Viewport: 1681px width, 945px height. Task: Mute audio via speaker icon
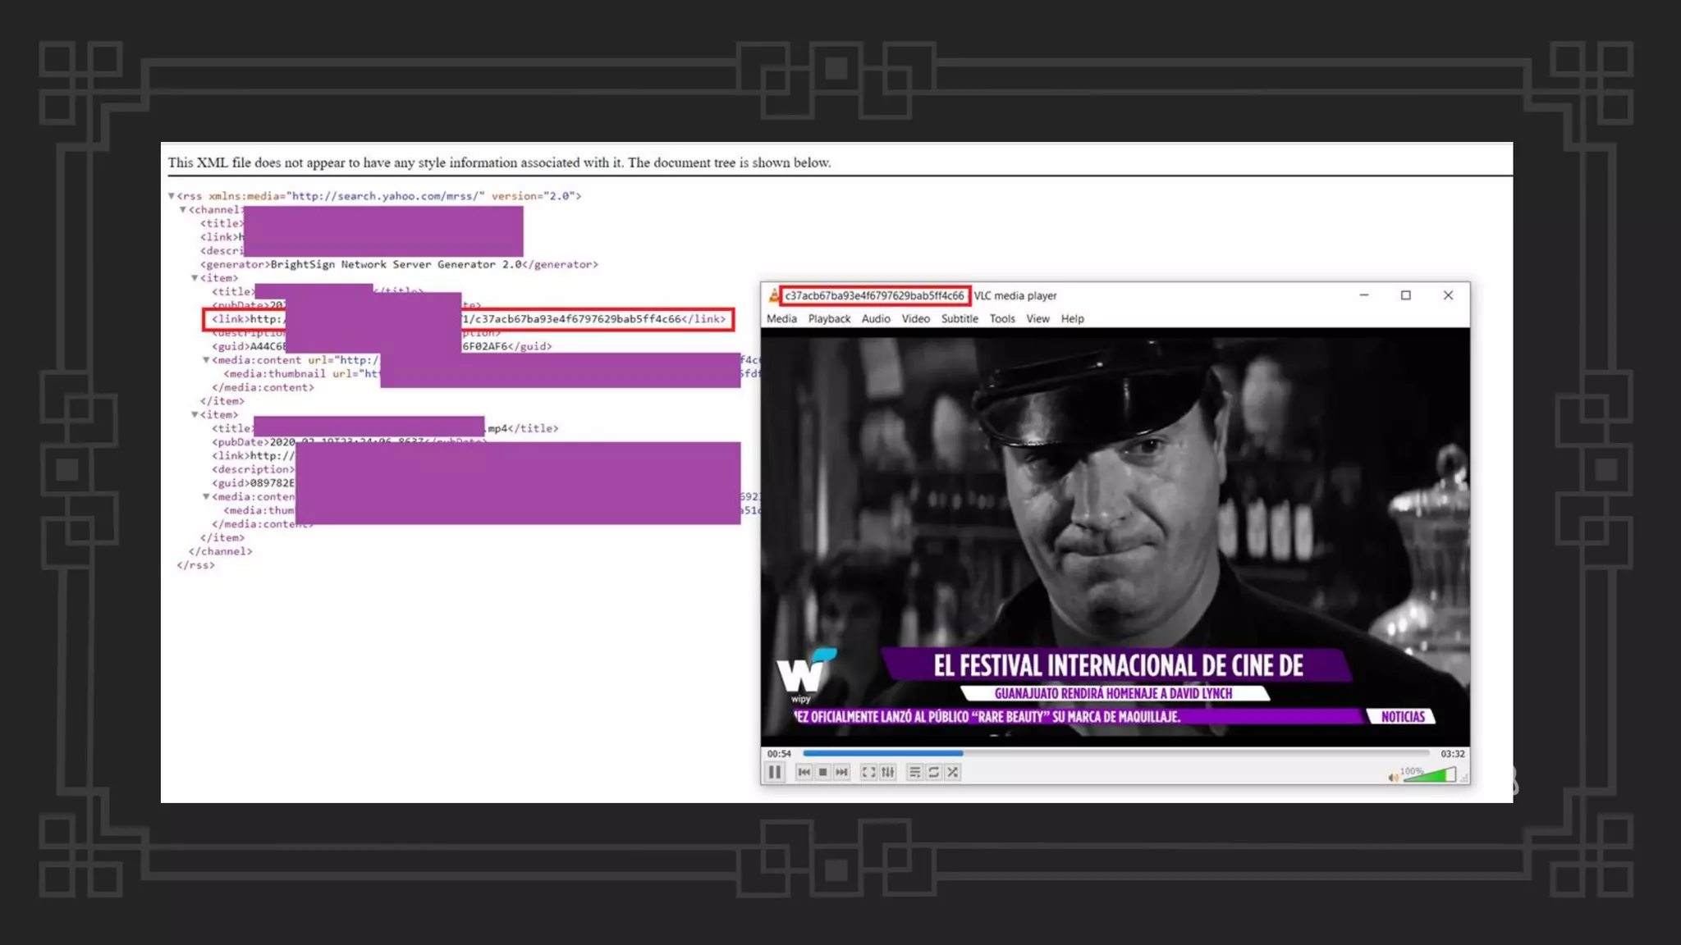pyautogui.click(x=1393, y=778)
